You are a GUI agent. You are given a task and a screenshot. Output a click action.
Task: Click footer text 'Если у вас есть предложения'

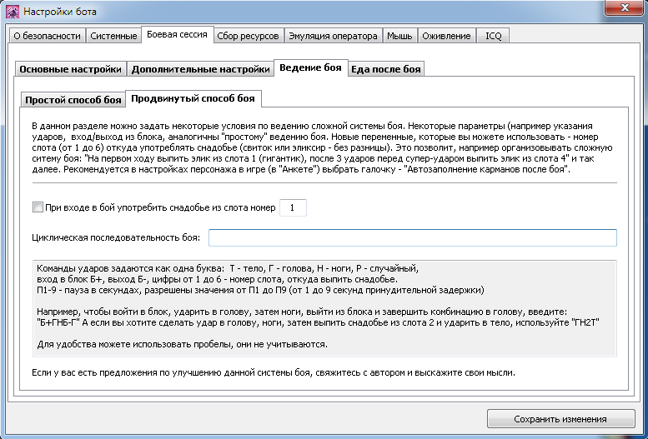[x=274, y=372]
